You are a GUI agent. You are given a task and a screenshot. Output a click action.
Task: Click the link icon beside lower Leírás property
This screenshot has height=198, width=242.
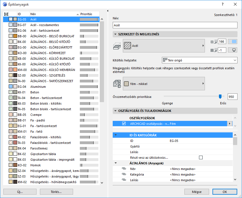pyautogui.click(x=124, y=180)
